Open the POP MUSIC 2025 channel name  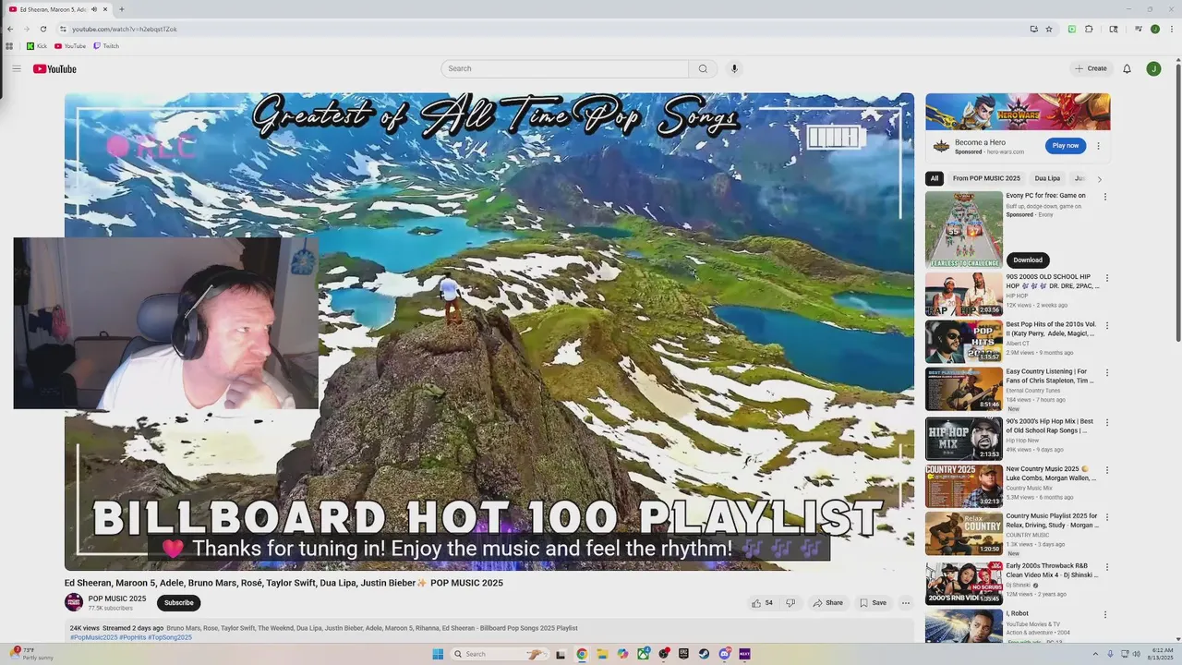click(x=117, y=598)
